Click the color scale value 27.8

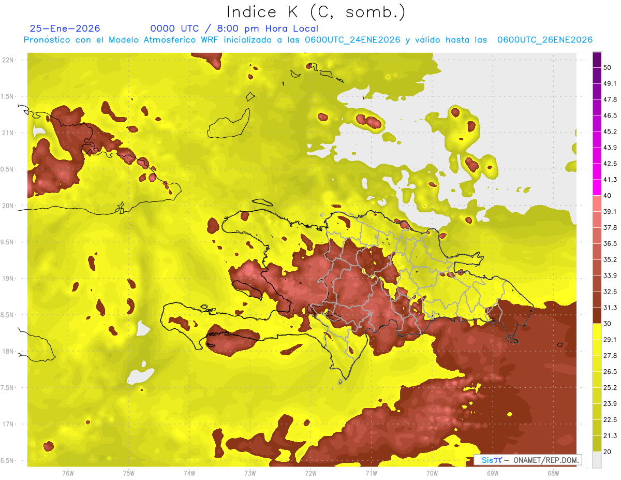pyautogui.click(x=610, y=356)
